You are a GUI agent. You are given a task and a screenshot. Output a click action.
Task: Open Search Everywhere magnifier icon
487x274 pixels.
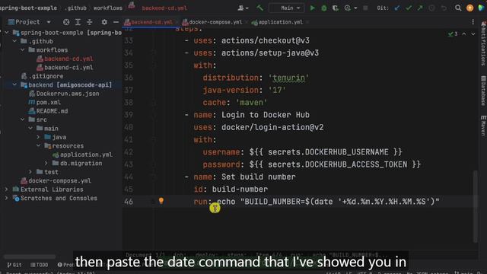tap(458, 8)
